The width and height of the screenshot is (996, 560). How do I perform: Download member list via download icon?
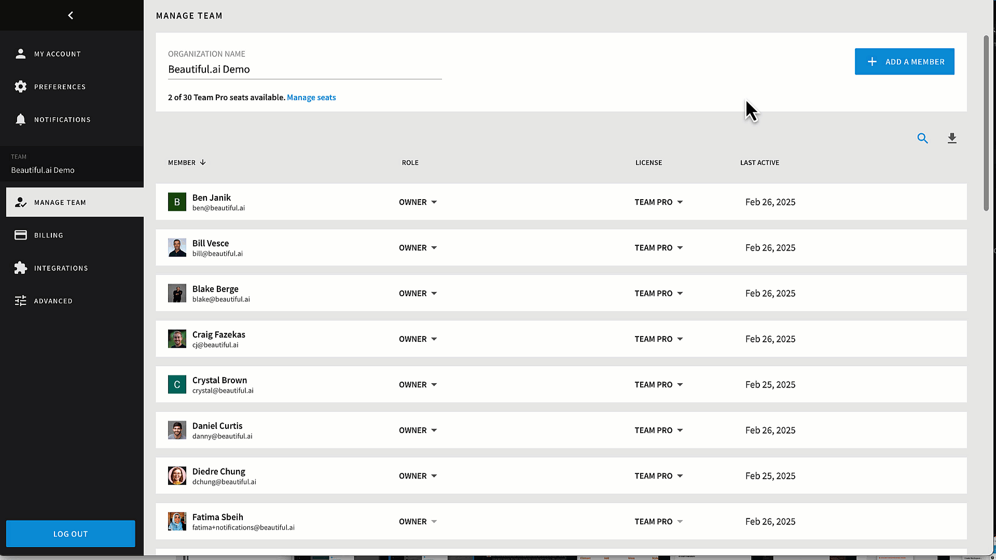tap(952, 138)
